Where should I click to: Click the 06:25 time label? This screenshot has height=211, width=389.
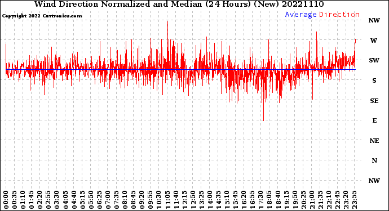pos(99,200)
